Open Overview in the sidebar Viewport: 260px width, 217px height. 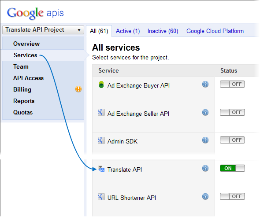26,44
